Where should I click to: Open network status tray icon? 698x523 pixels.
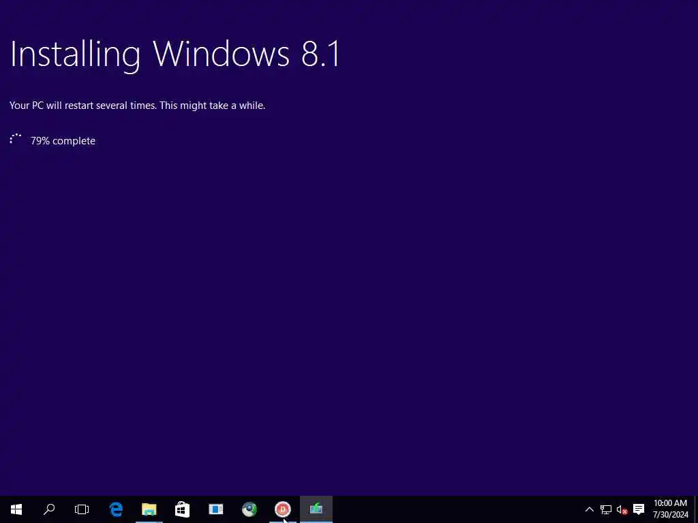click(x=606, y=509)
